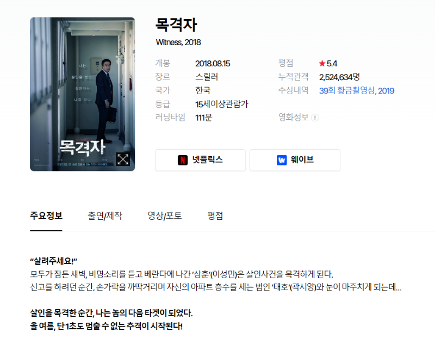Open the info icon beside 영화정보
Image resolution: width=435 pixels, height=350 pixels.
[315, 118]
